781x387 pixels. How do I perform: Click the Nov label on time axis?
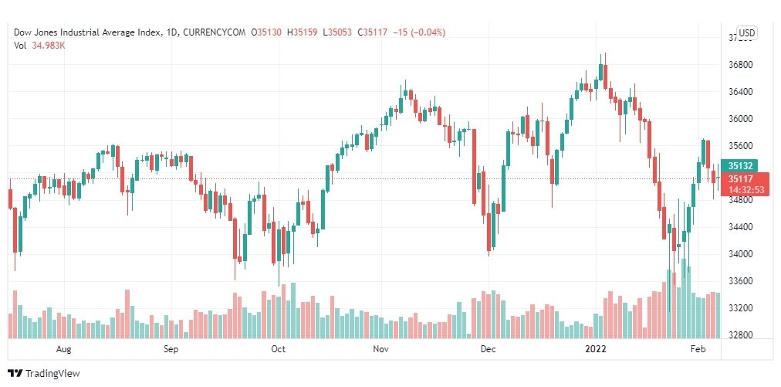pyautogui.click(x=380, y=349)
